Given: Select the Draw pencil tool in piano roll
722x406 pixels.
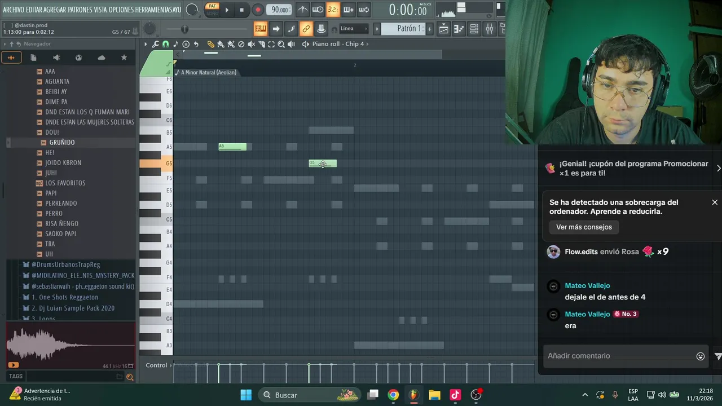Looking at the screenshot, I should 210,44.
